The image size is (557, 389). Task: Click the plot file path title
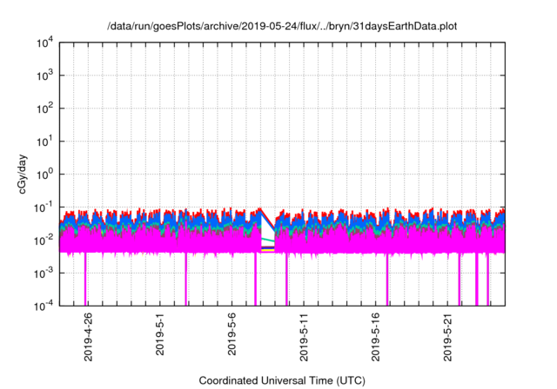[282, 26]
